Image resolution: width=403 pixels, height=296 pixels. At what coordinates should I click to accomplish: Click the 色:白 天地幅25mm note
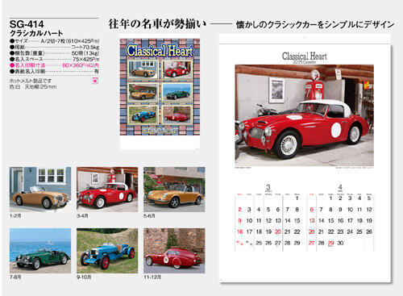[33, 87]
